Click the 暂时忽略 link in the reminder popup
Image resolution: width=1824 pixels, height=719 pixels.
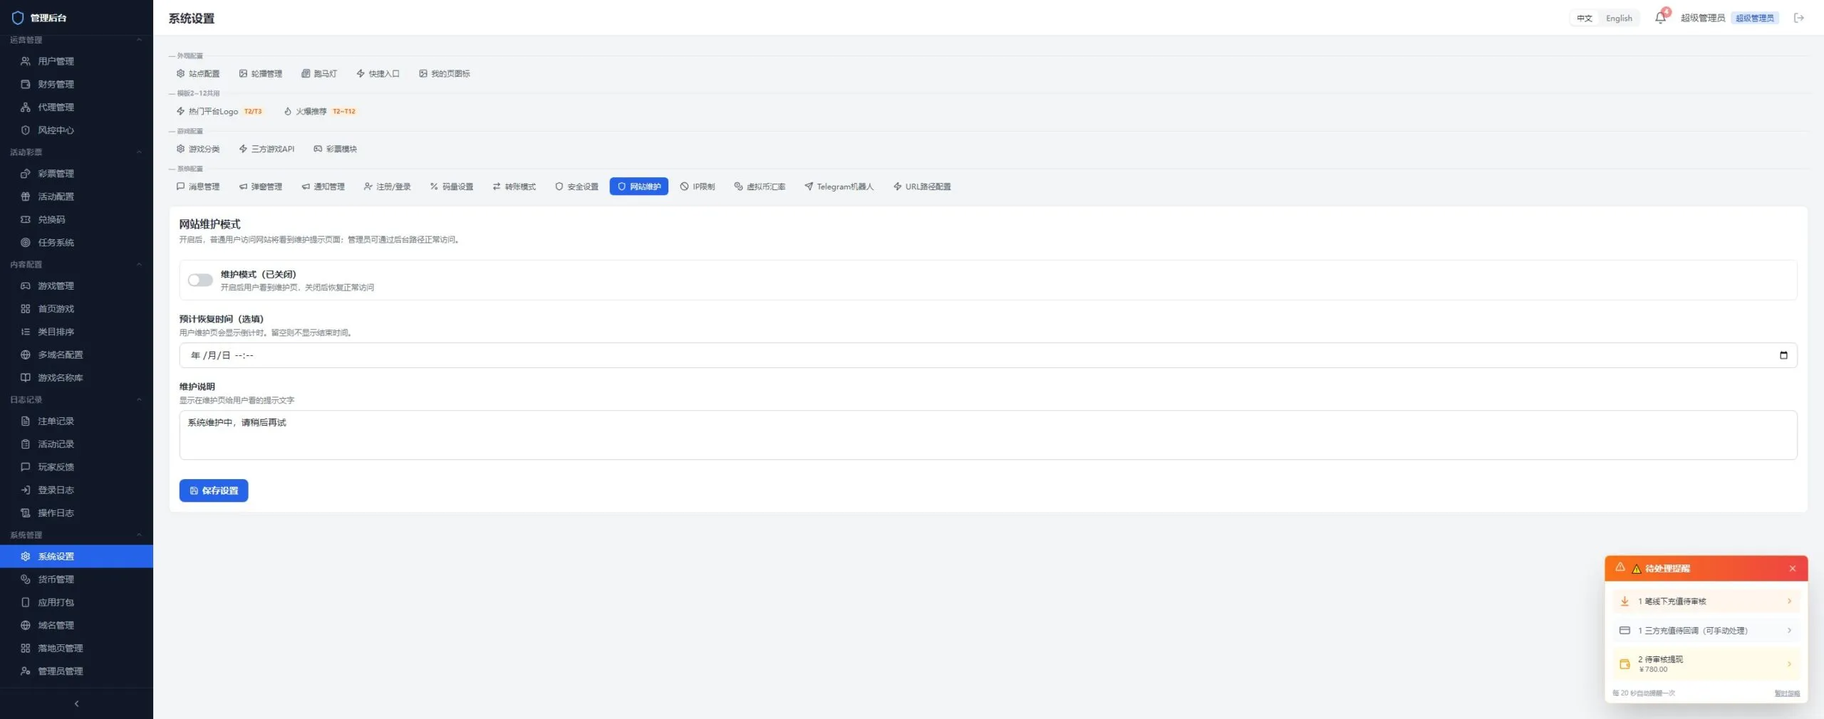click(1787, 693)
